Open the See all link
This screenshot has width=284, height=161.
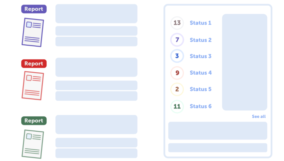pyautogui.click(x=259, y=116)
